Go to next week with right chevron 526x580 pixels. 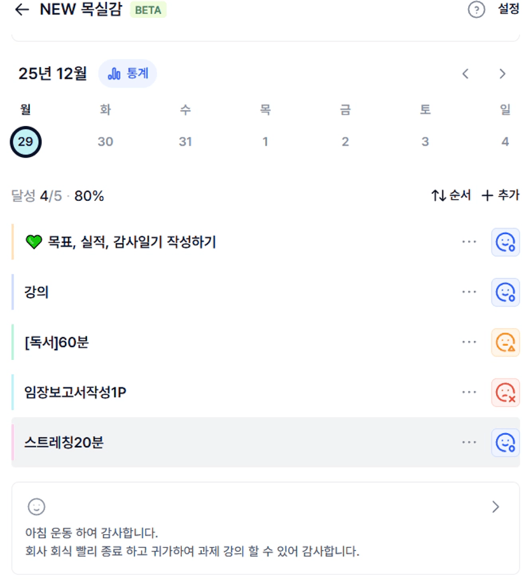coord(502,74)
